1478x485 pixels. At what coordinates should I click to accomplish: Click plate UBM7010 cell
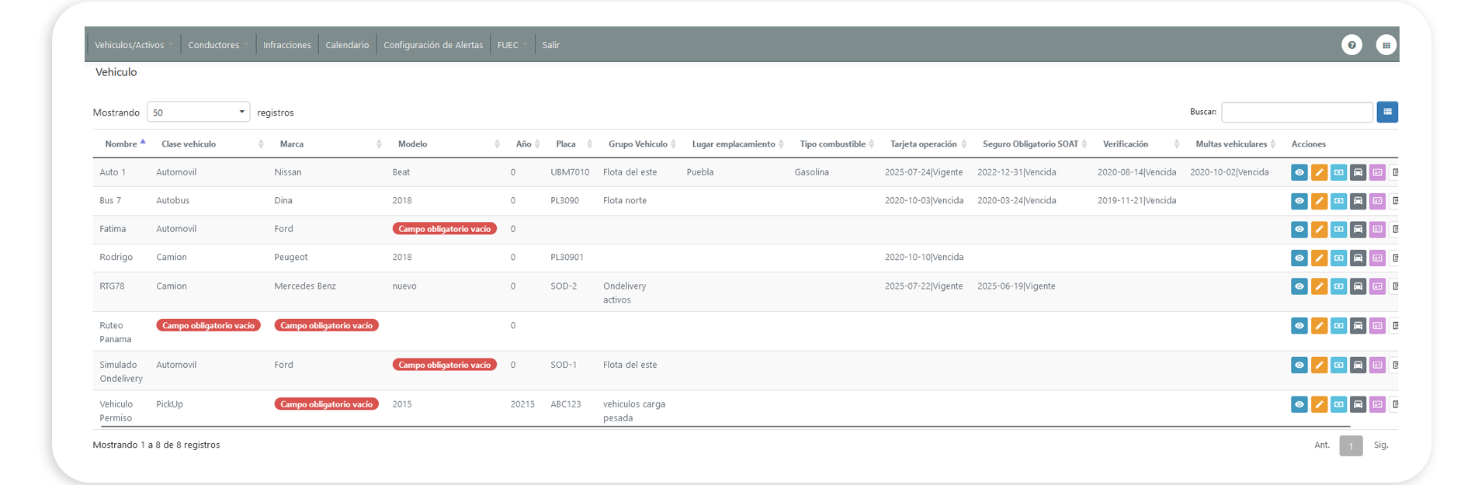click(x=570, y=172)
